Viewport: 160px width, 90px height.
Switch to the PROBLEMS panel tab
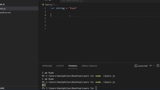coord(47,66)
